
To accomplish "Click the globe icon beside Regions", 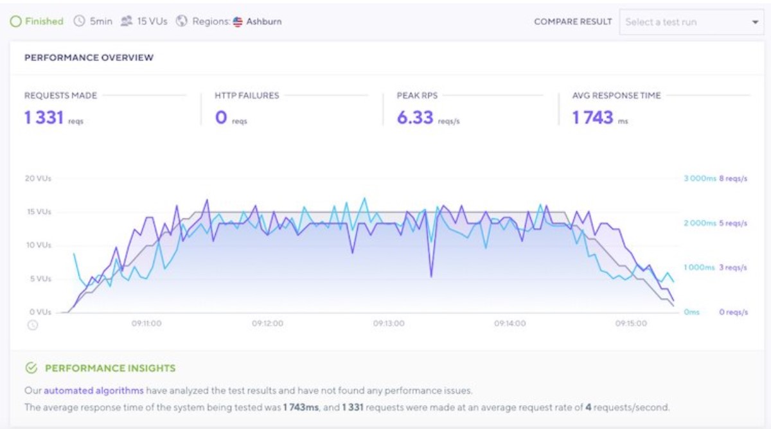I will tap(182, 21).
